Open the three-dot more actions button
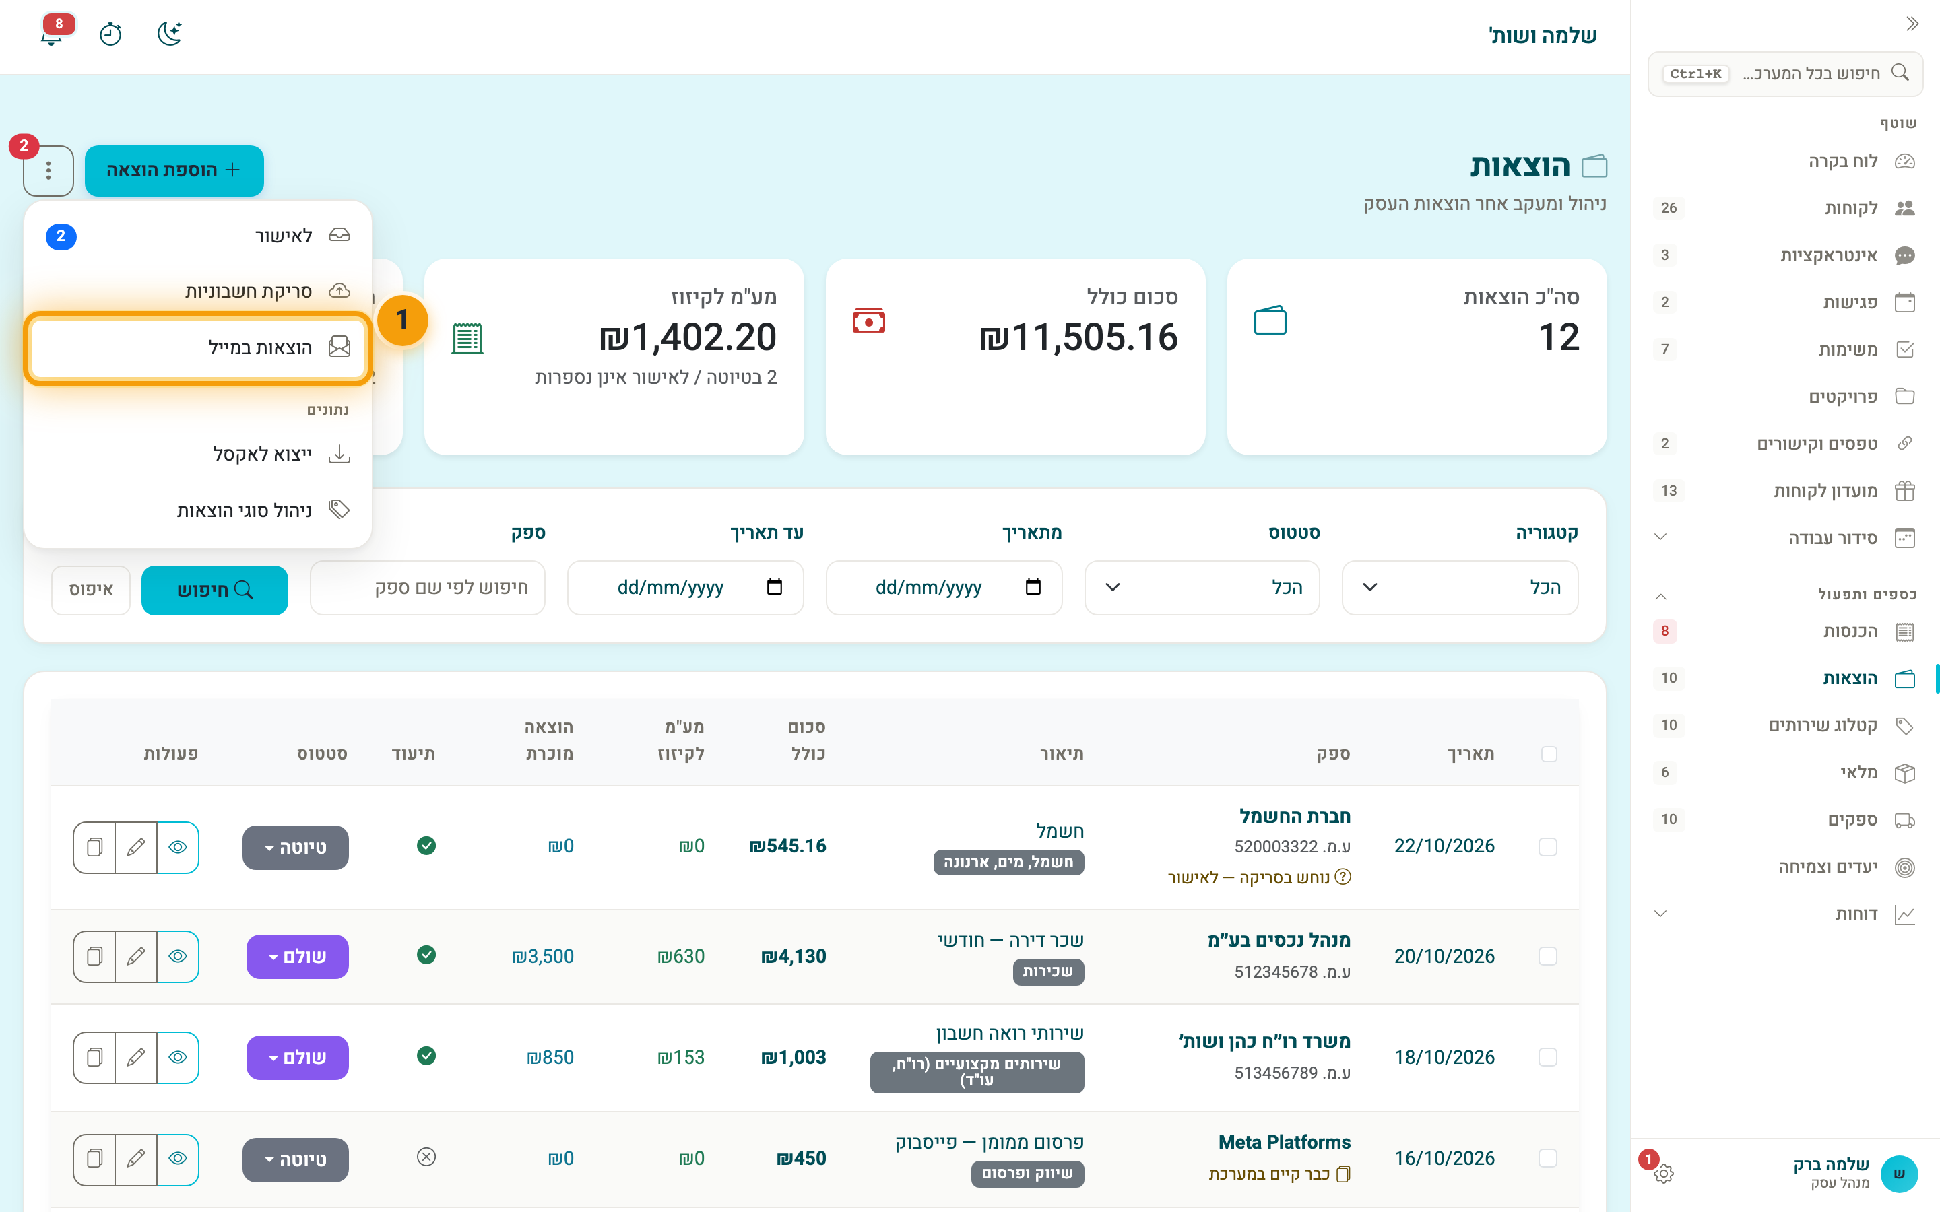This screenshot has width=1940, height=1212. pyautogui.click(x=49, y=170)
